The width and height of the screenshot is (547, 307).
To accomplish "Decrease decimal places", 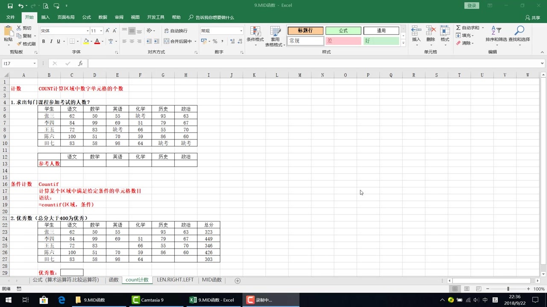I will click(239, 41).
